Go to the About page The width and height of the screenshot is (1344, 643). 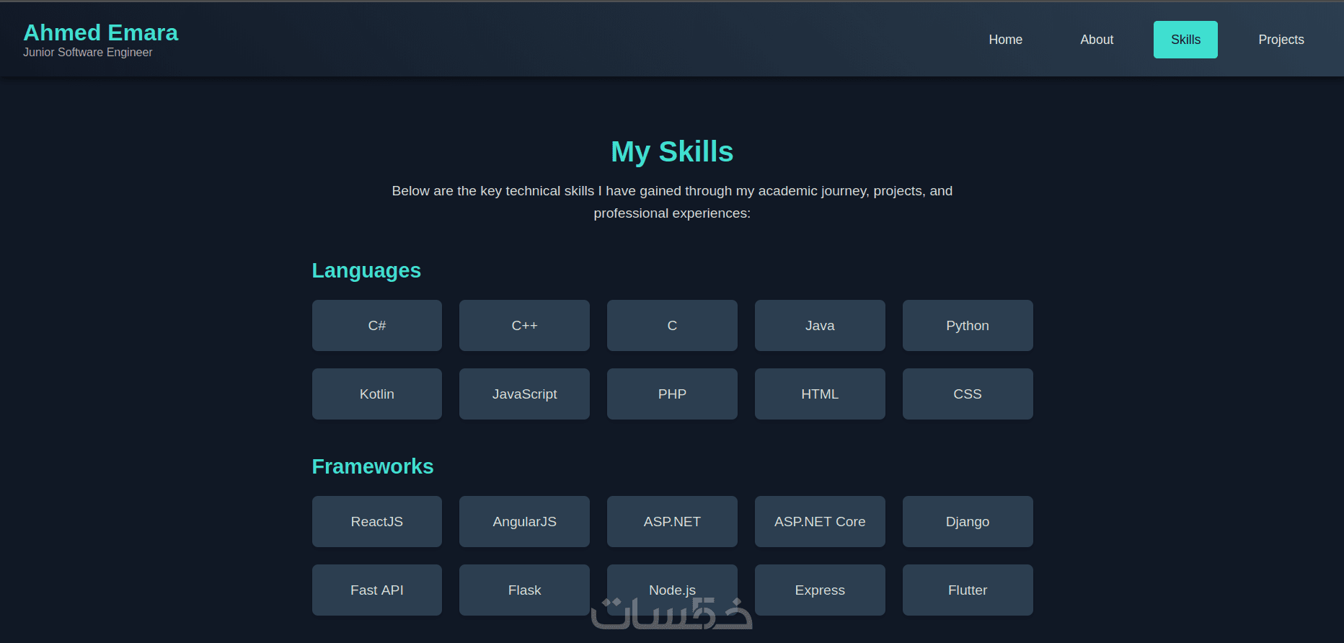tap(1097, 40)
